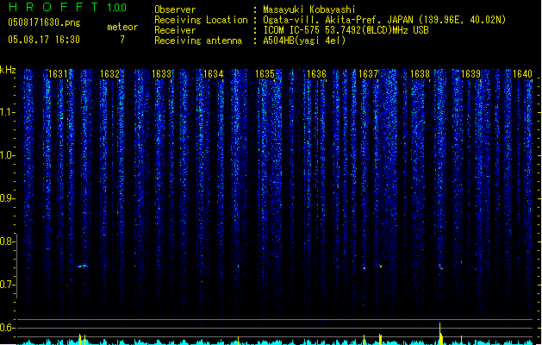542x345 pixels.
Task: Click the 1.0 kHz axis label
Action: pyautogui.click(x=7, y=155)
